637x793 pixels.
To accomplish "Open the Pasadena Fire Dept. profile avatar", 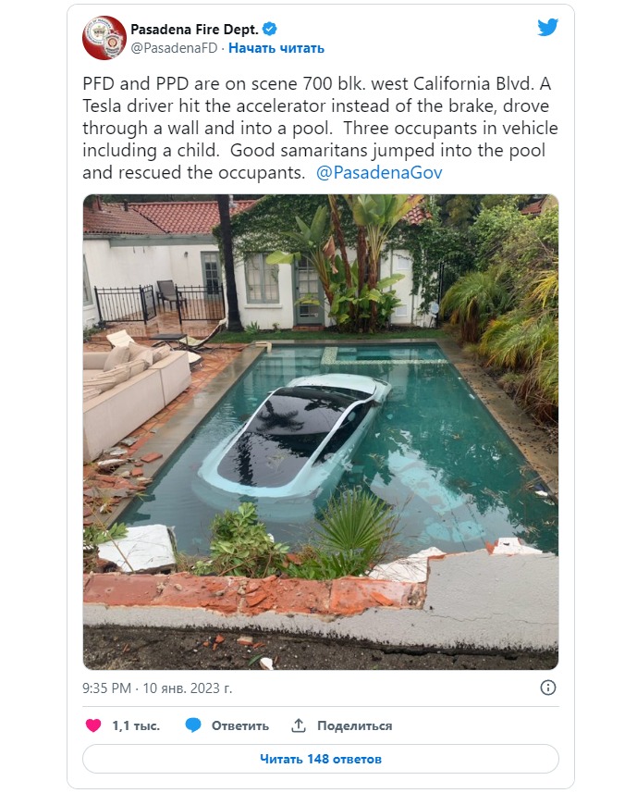I will (104, 38).
